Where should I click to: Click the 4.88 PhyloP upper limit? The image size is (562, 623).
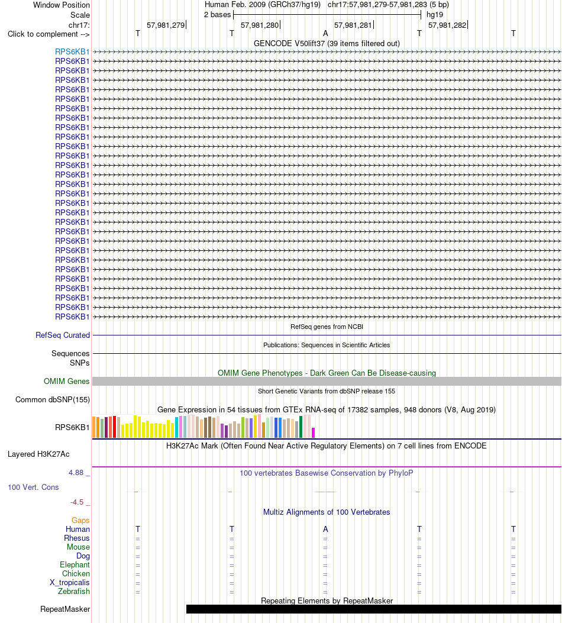pyautogui.click(x=76, y=472)
